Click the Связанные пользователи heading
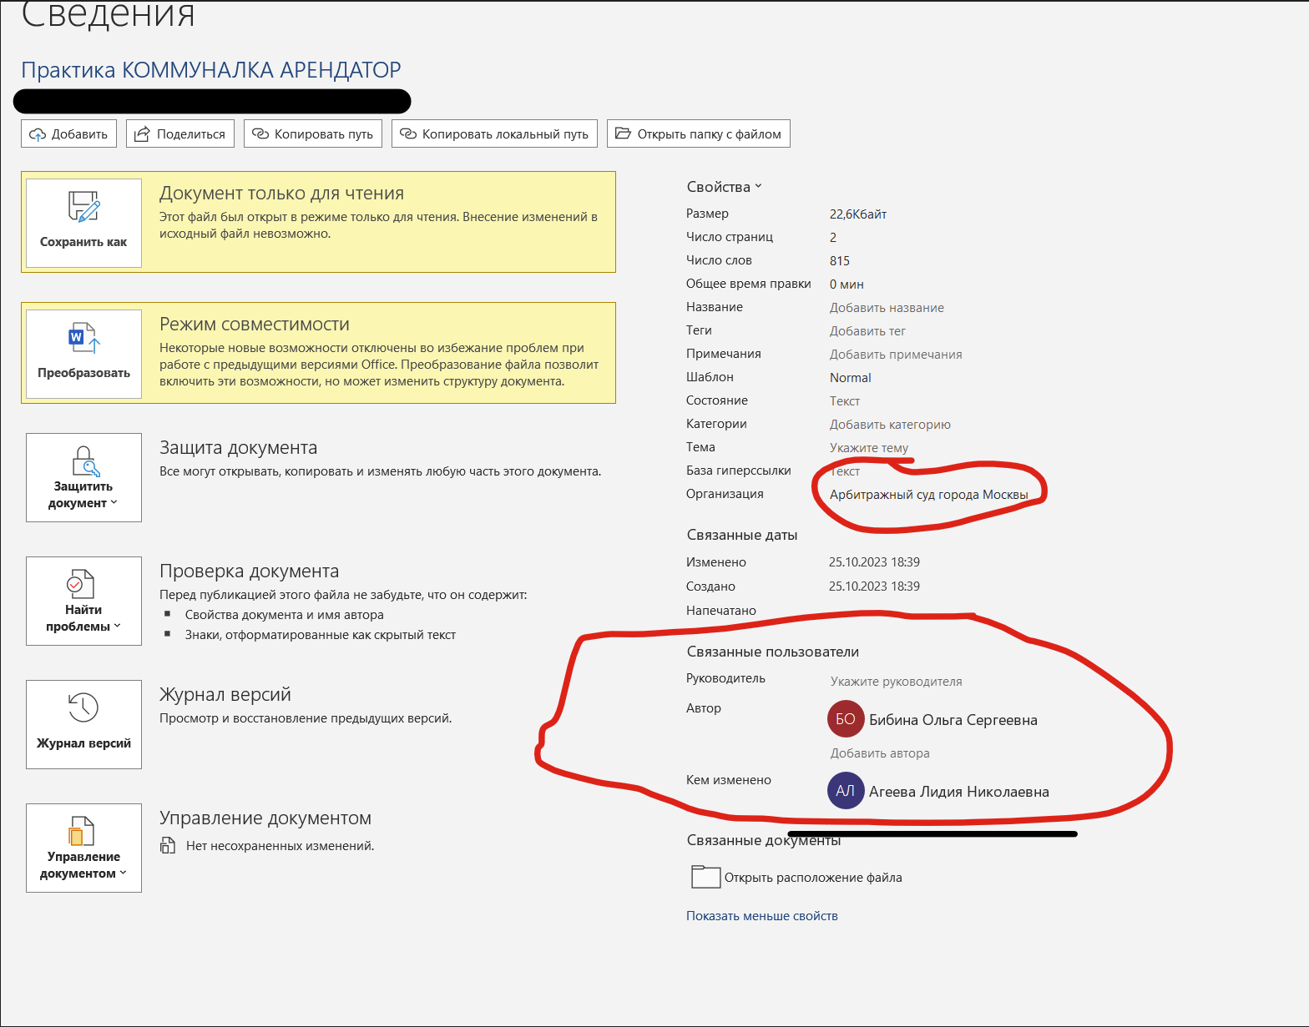Viewport: 1309px width, 1027px height. 773,652
